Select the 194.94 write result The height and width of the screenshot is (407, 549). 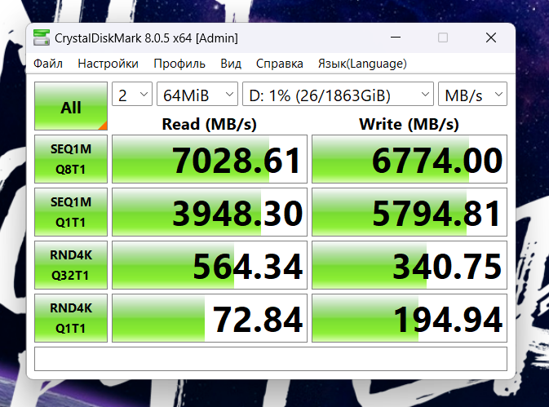pos(410,318)
